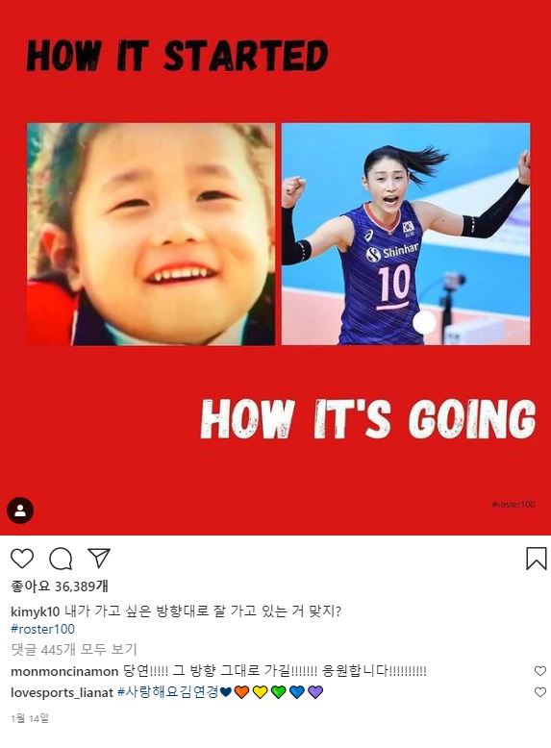Like monmoncinamon's comment heart
This screenshot has width=551, height=748.
[x=540, y=671]
